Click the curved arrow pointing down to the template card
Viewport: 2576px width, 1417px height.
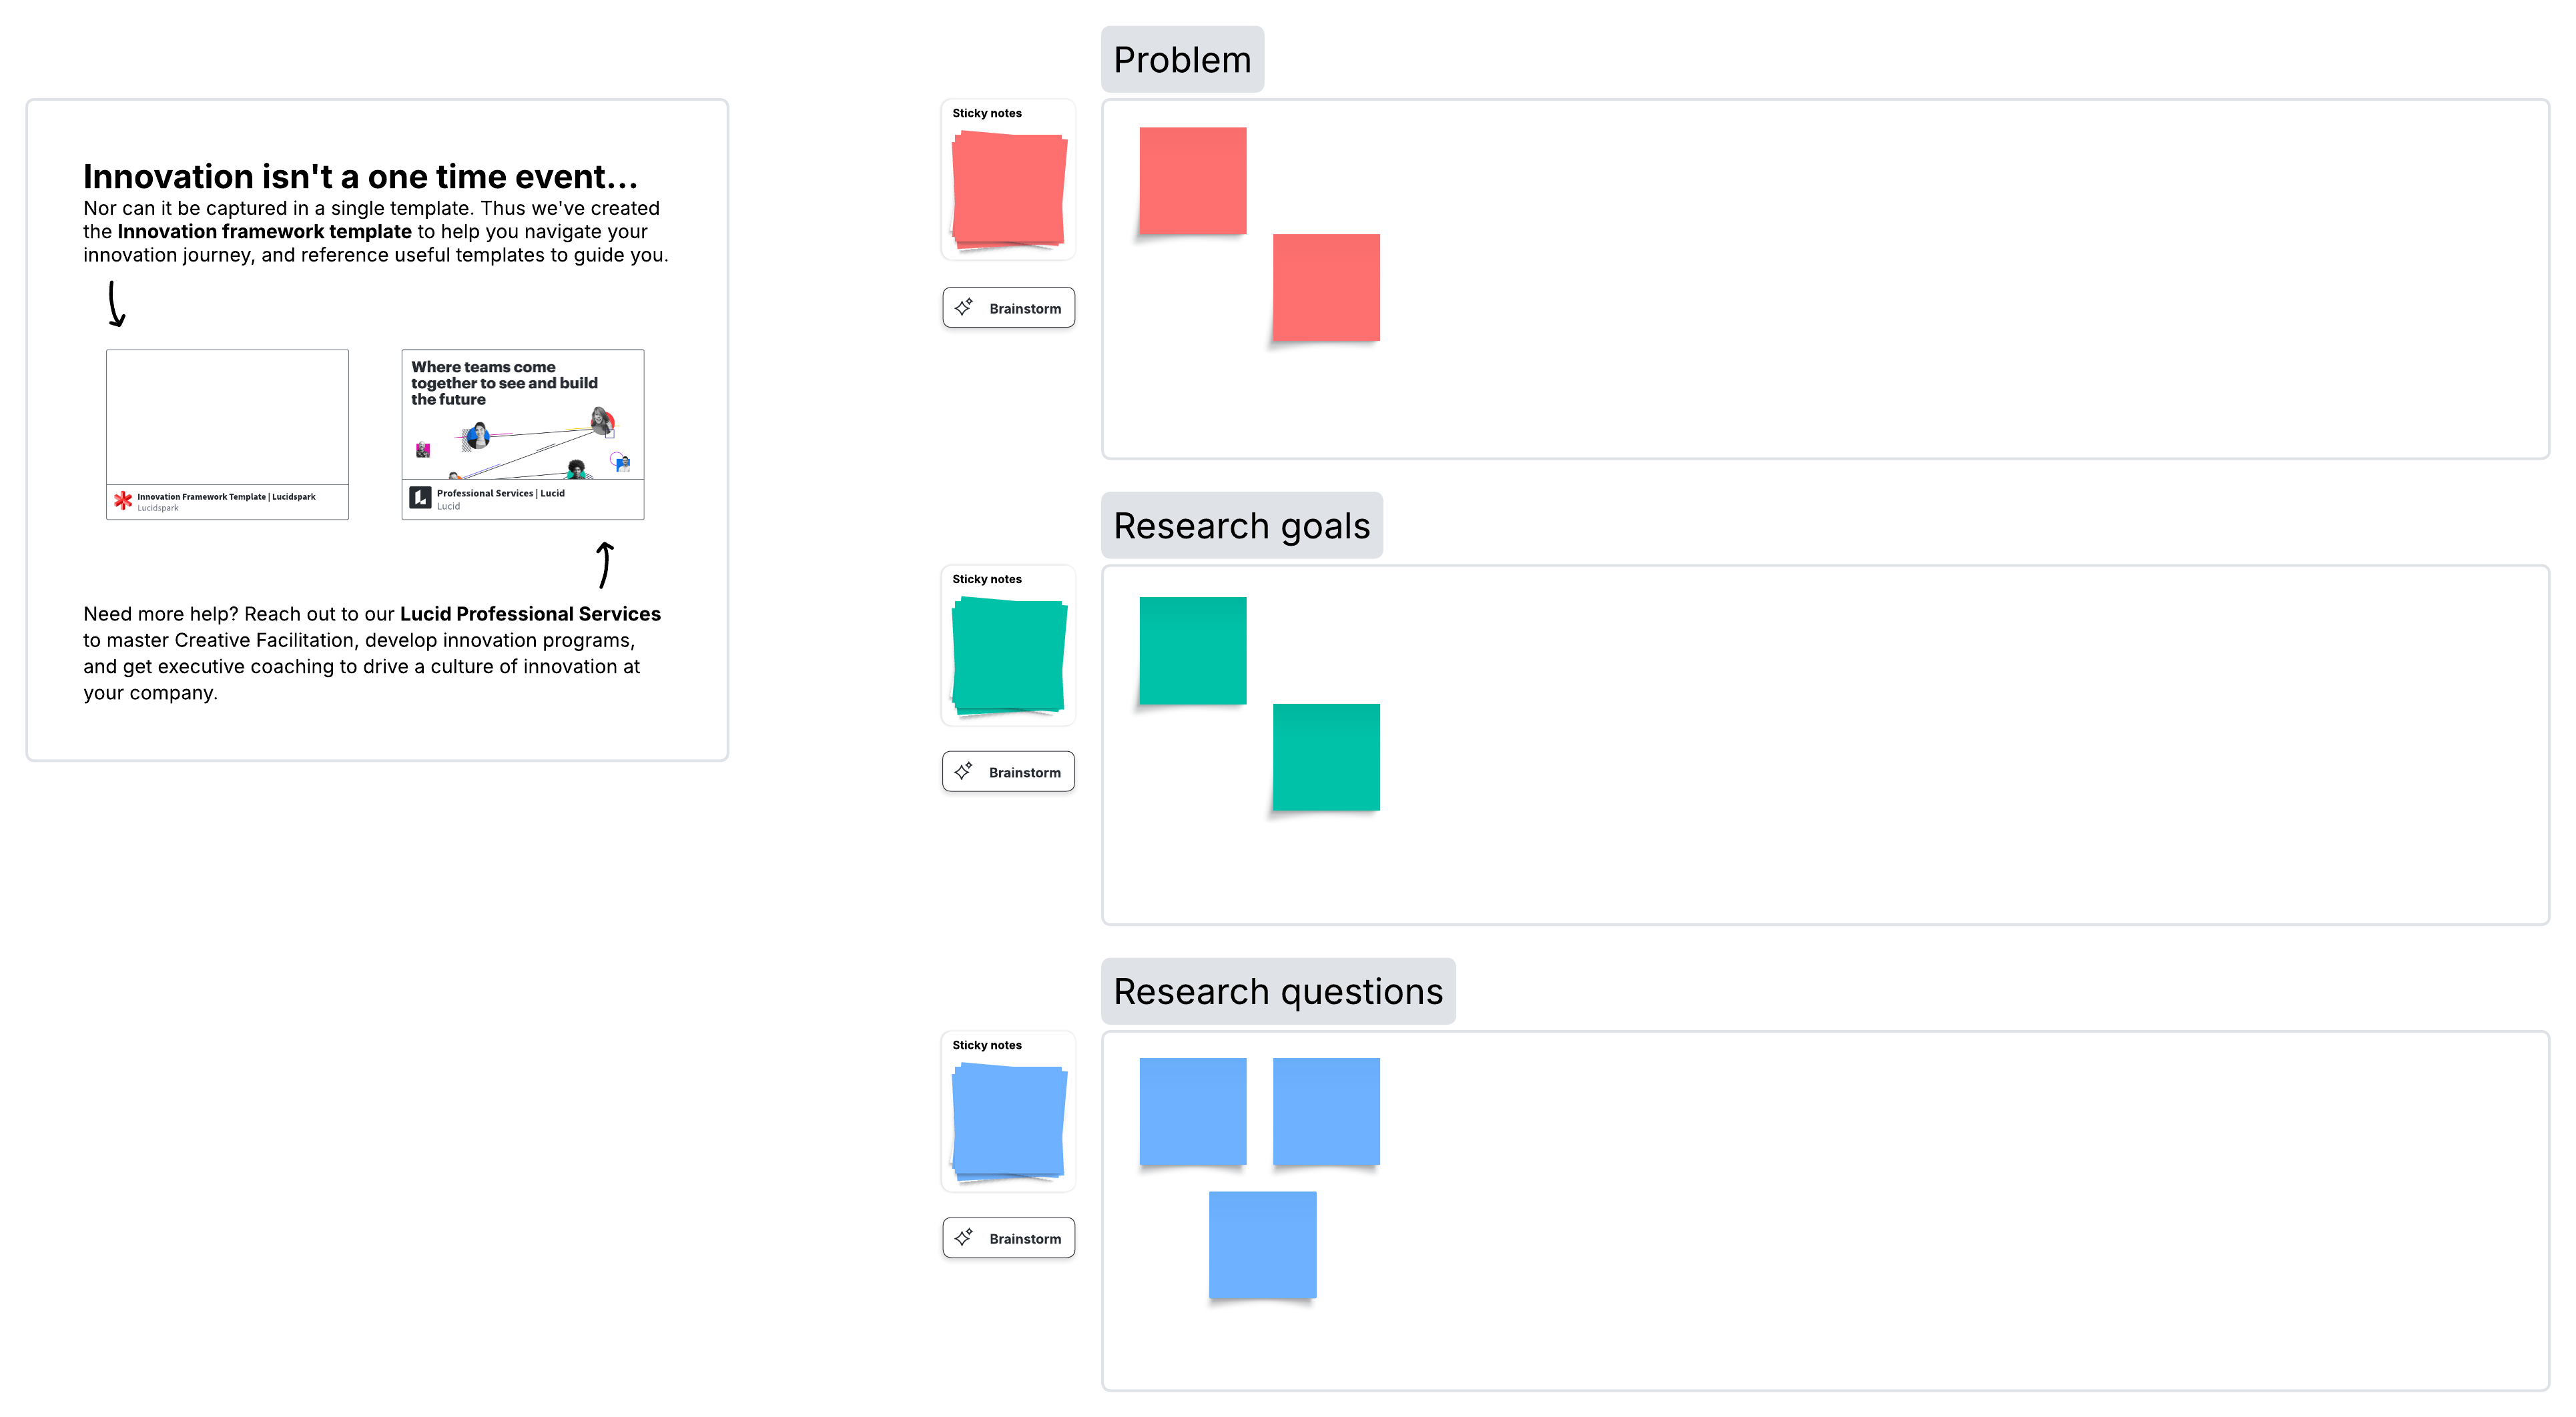pyautogui.click(x=116, y=304)
